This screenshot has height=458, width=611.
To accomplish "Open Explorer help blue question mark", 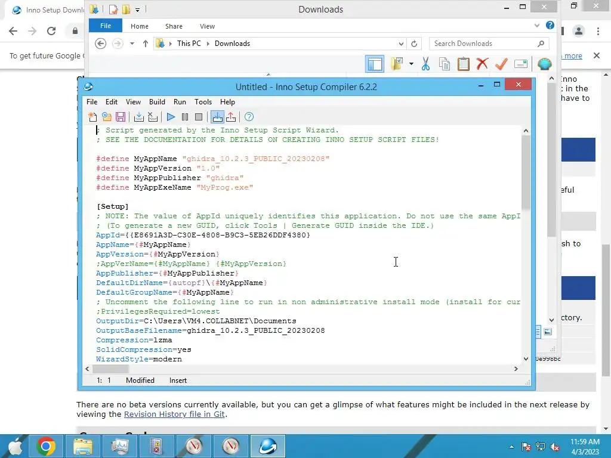I will 550,25.
